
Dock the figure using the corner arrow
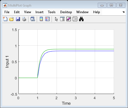coord(124,12)
